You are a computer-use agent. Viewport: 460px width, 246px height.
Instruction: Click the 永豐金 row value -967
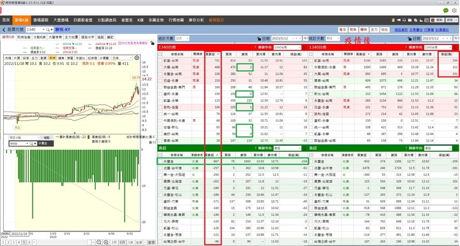pos(215,161)
